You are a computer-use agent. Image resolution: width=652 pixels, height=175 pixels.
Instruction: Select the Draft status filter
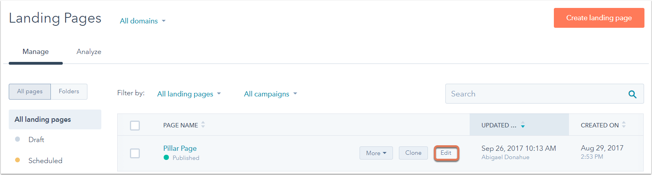[36, 140]
